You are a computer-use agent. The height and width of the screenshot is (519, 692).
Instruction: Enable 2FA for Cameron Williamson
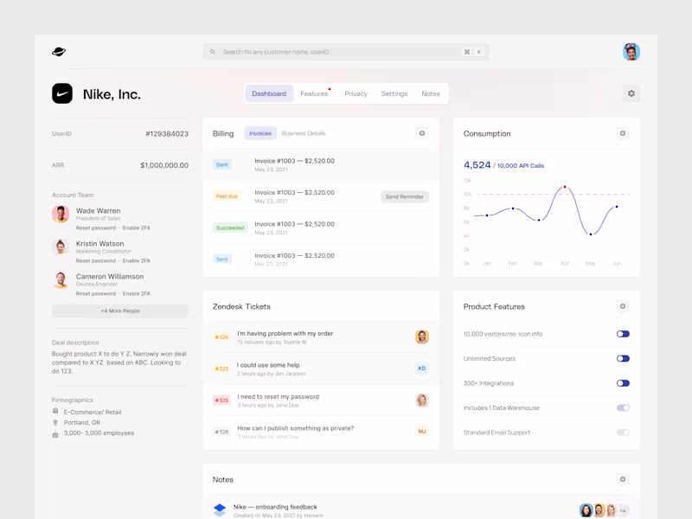point(137,293)
